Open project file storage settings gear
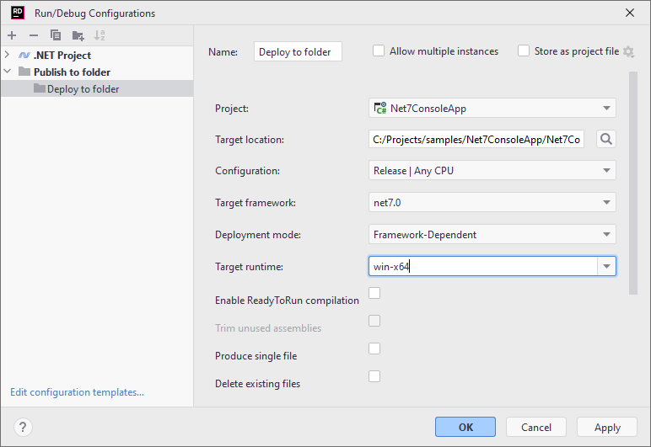This screenshot has height=447, width=651. click(x=628, y=52)
